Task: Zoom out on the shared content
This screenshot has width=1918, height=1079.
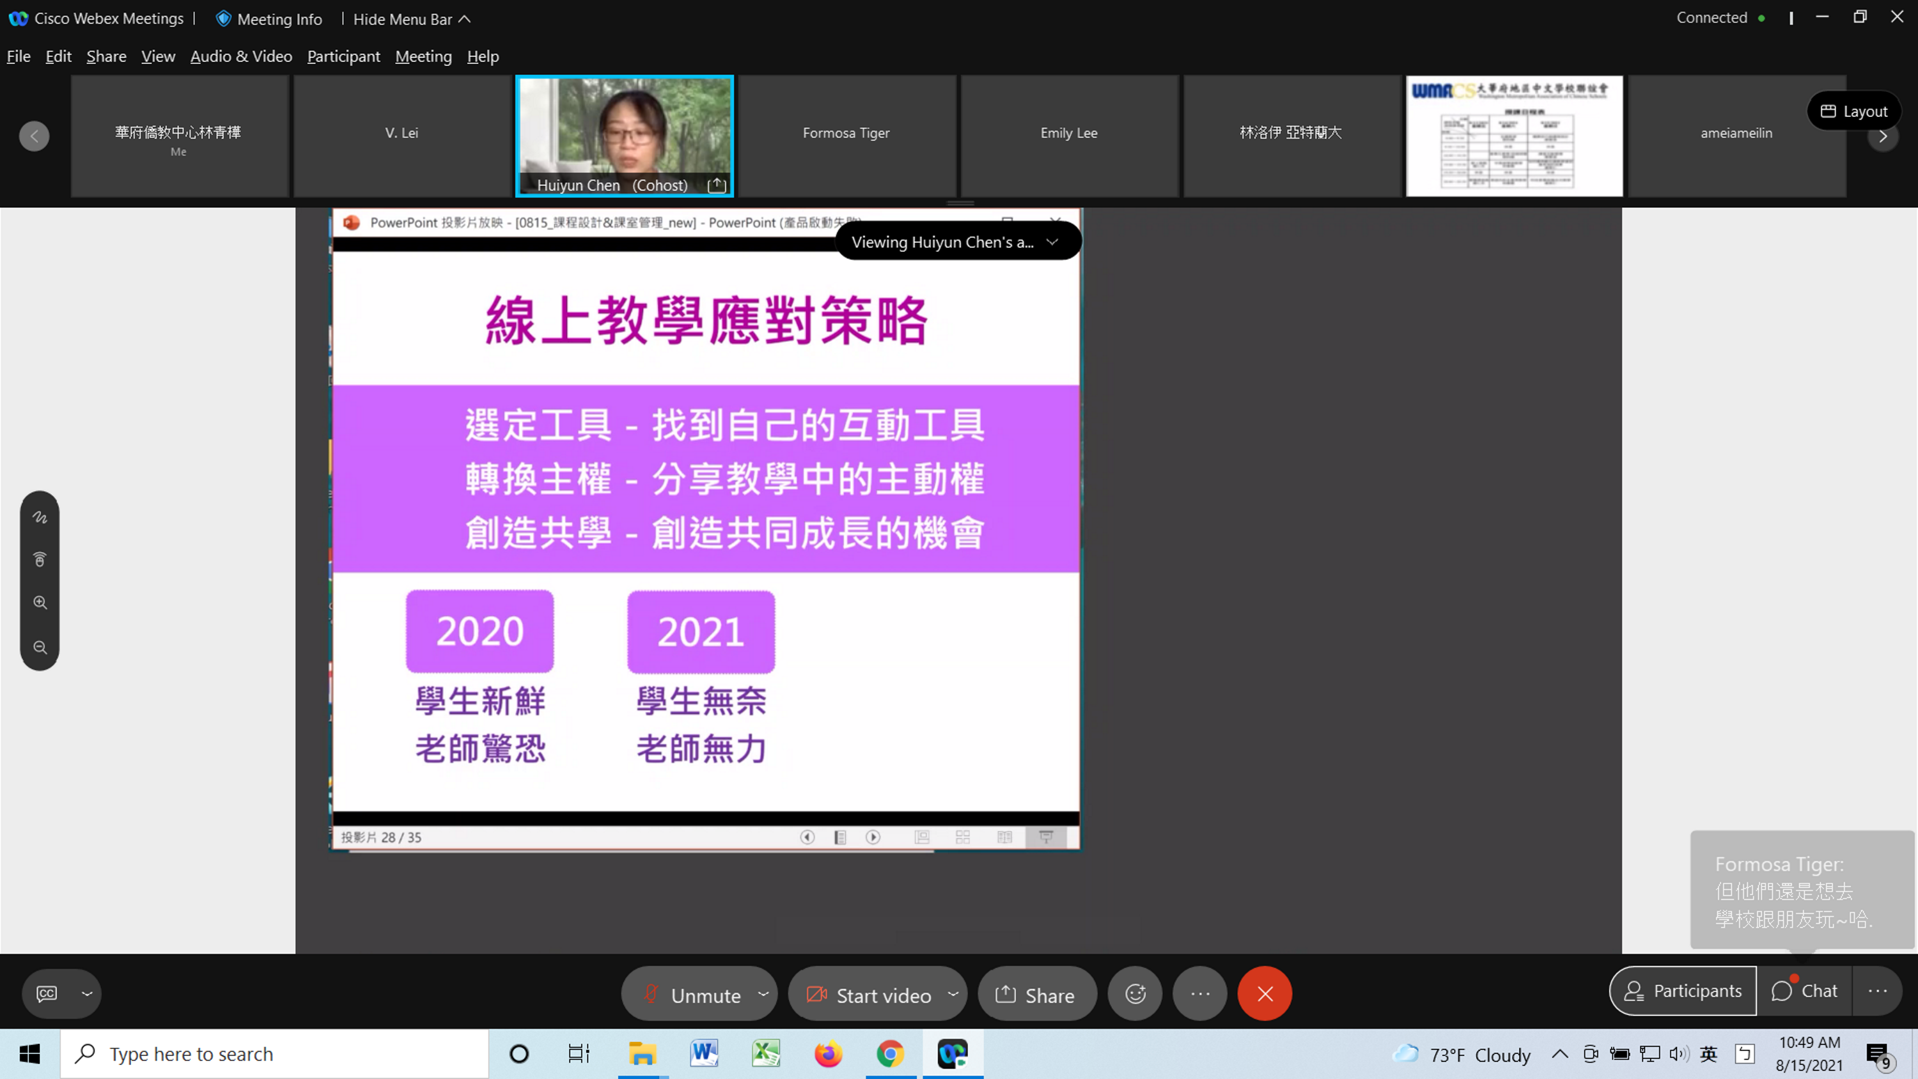Action: 40,646
